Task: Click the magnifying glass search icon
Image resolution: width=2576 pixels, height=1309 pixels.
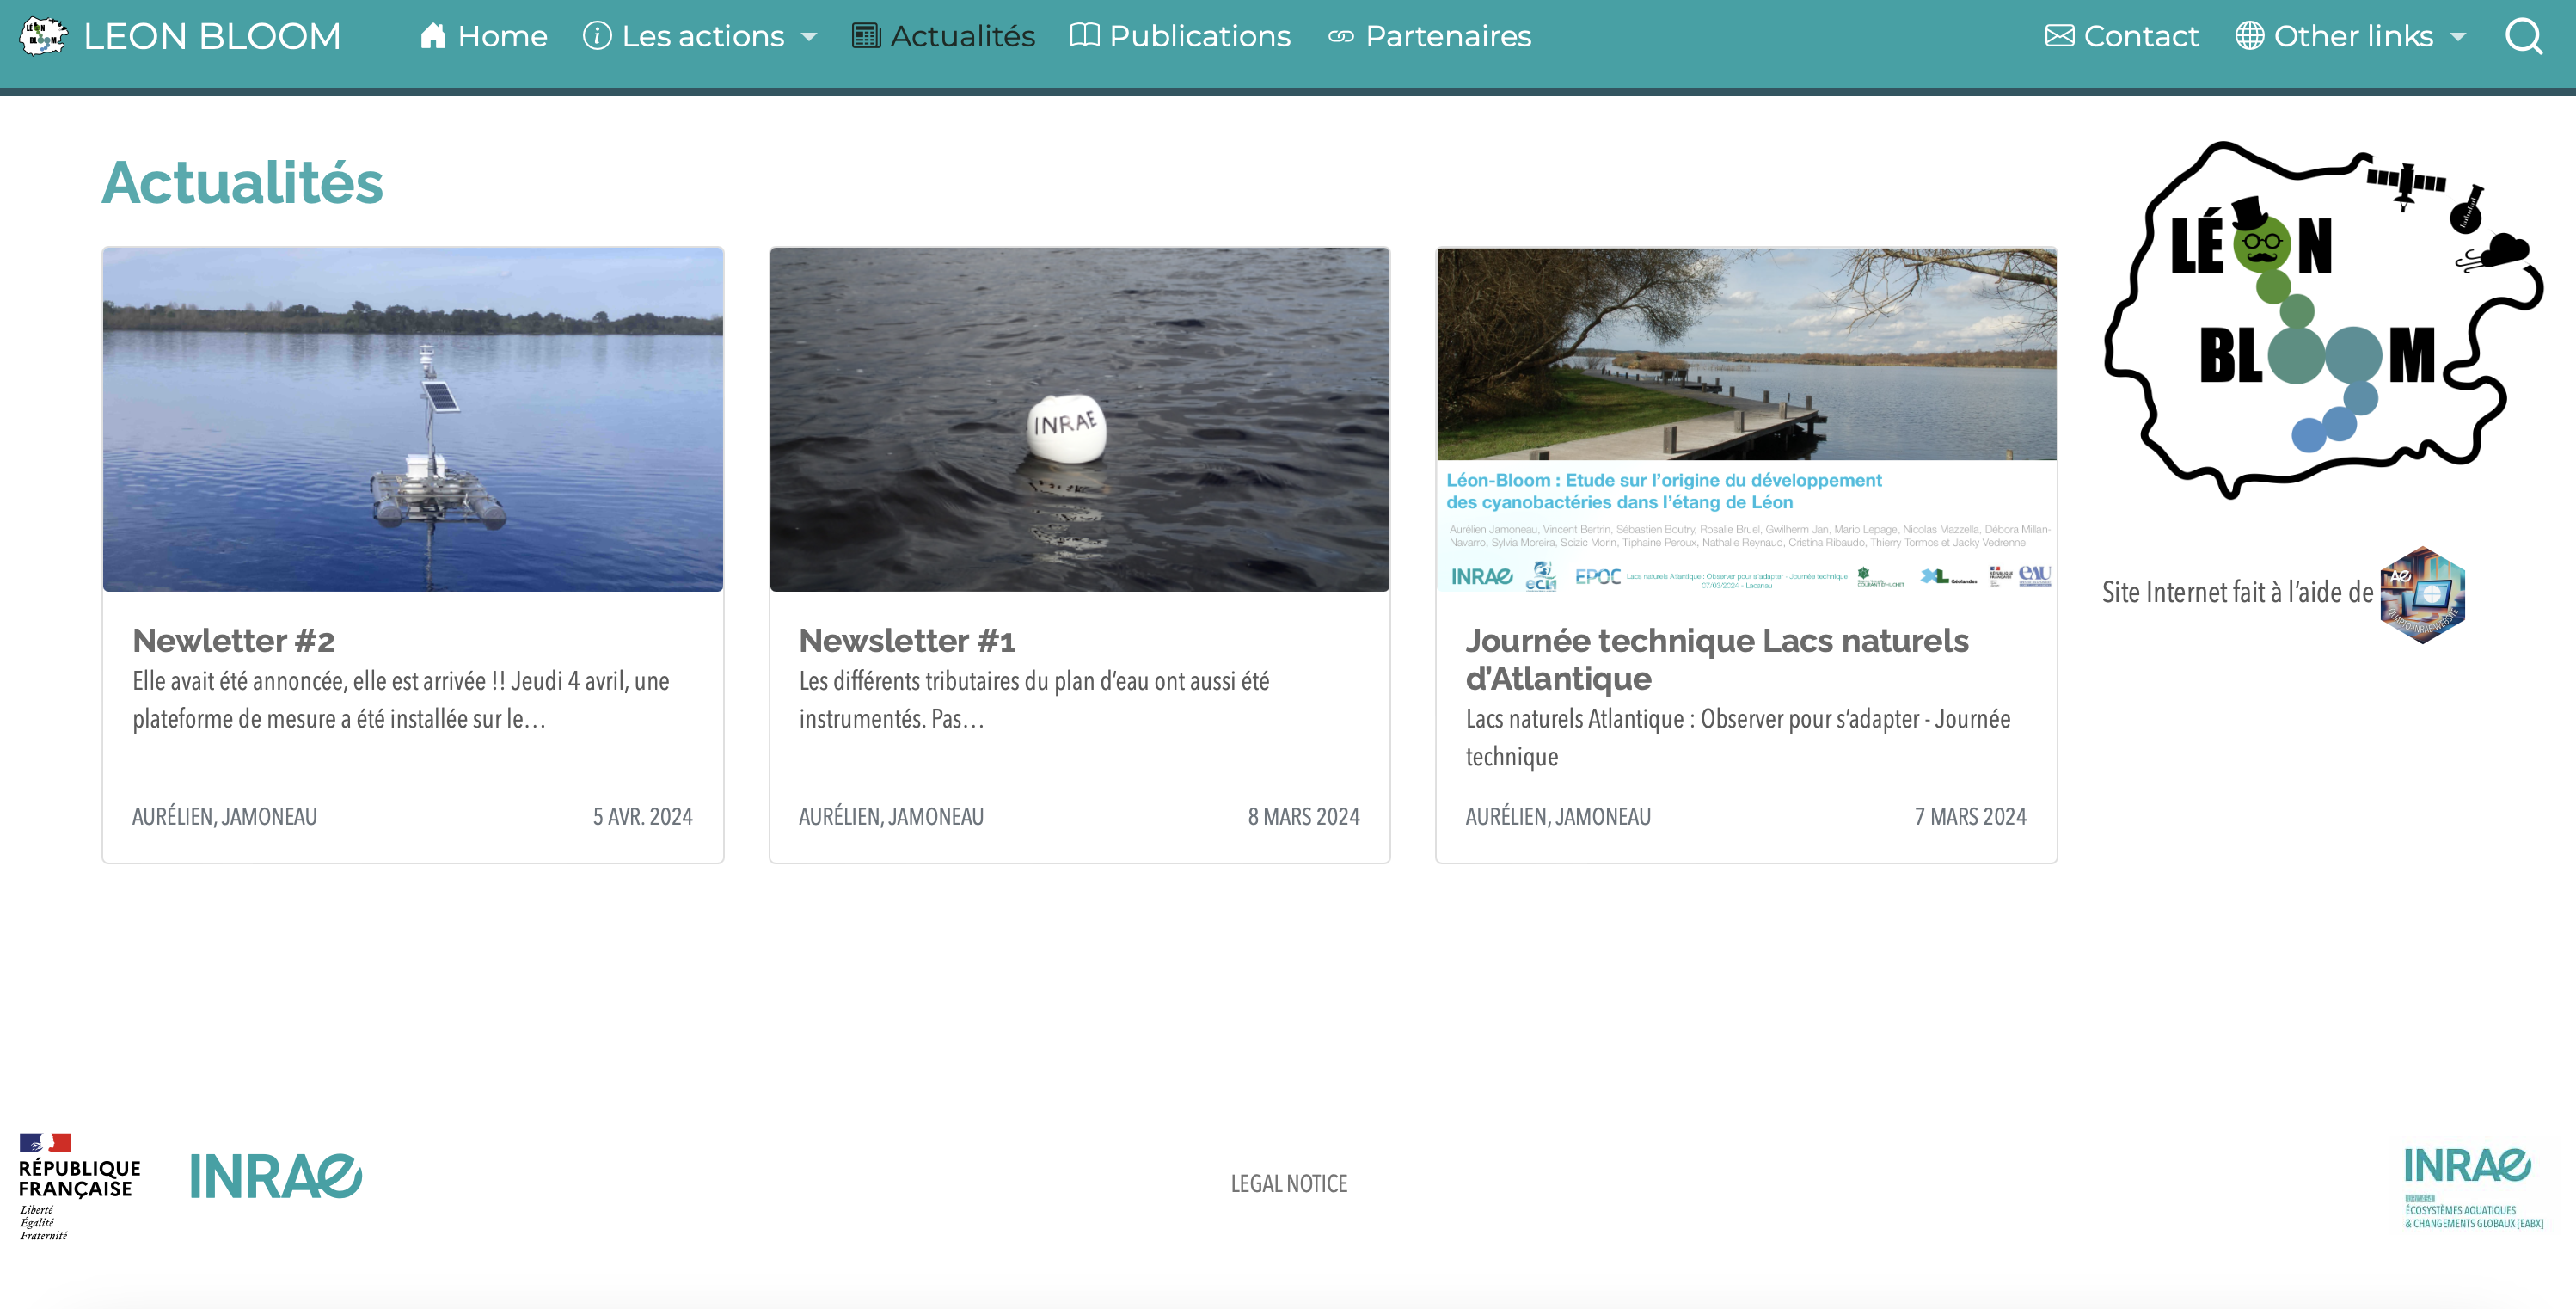Action: 2523,37
